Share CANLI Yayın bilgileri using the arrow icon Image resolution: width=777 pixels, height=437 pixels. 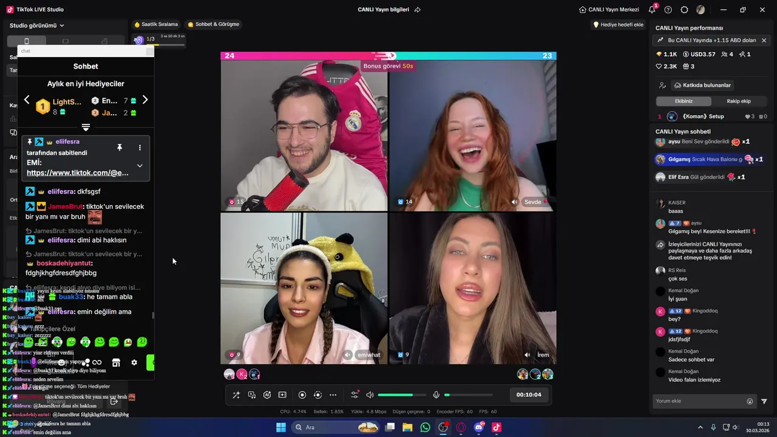pyautogui.click(x=418, y=10)
